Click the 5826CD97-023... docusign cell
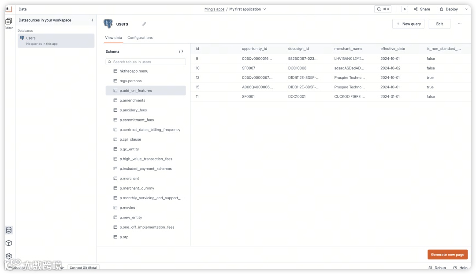 click(x=303, y=58)
